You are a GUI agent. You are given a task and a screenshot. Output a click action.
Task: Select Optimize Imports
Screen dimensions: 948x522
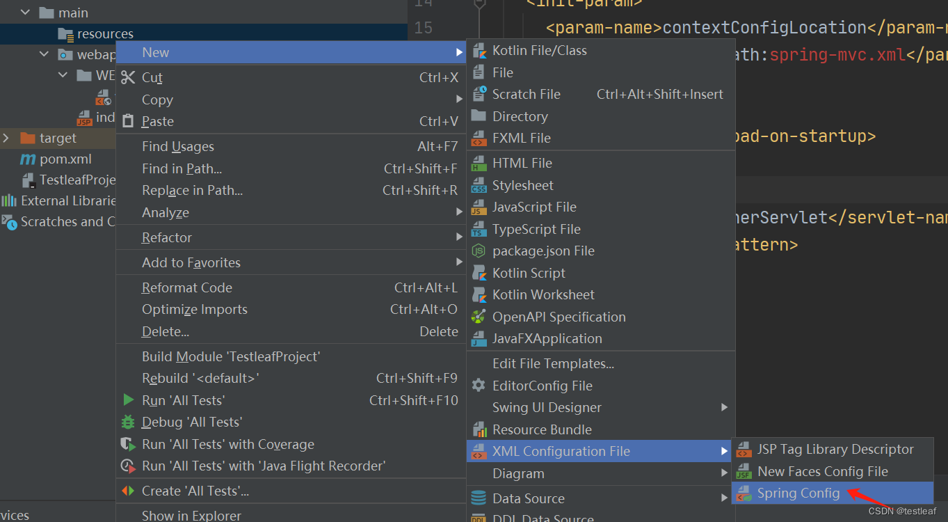click(291, 309)
